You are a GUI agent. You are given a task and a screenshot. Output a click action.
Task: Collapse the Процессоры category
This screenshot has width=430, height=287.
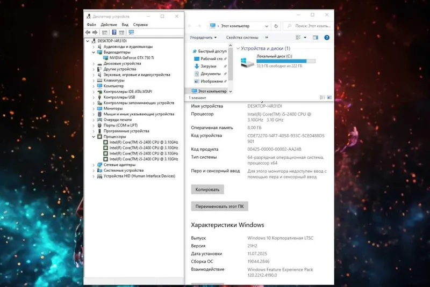tap(94, 137)
